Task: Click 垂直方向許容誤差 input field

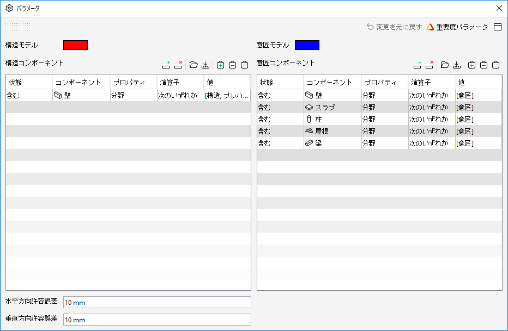Action: [157, 320]
